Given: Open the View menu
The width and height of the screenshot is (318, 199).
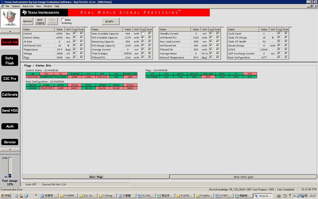Looking at the screenshot, I should click(x=39, y=6).
